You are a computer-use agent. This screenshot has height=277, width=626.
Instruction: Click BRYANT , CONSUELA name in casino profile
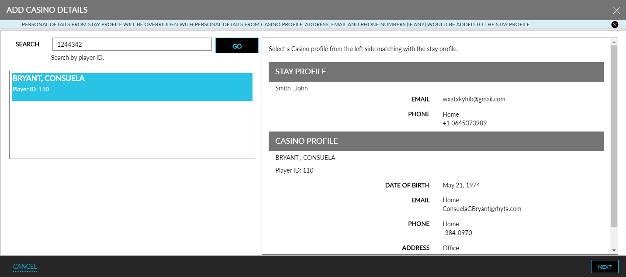coord(305,158)
